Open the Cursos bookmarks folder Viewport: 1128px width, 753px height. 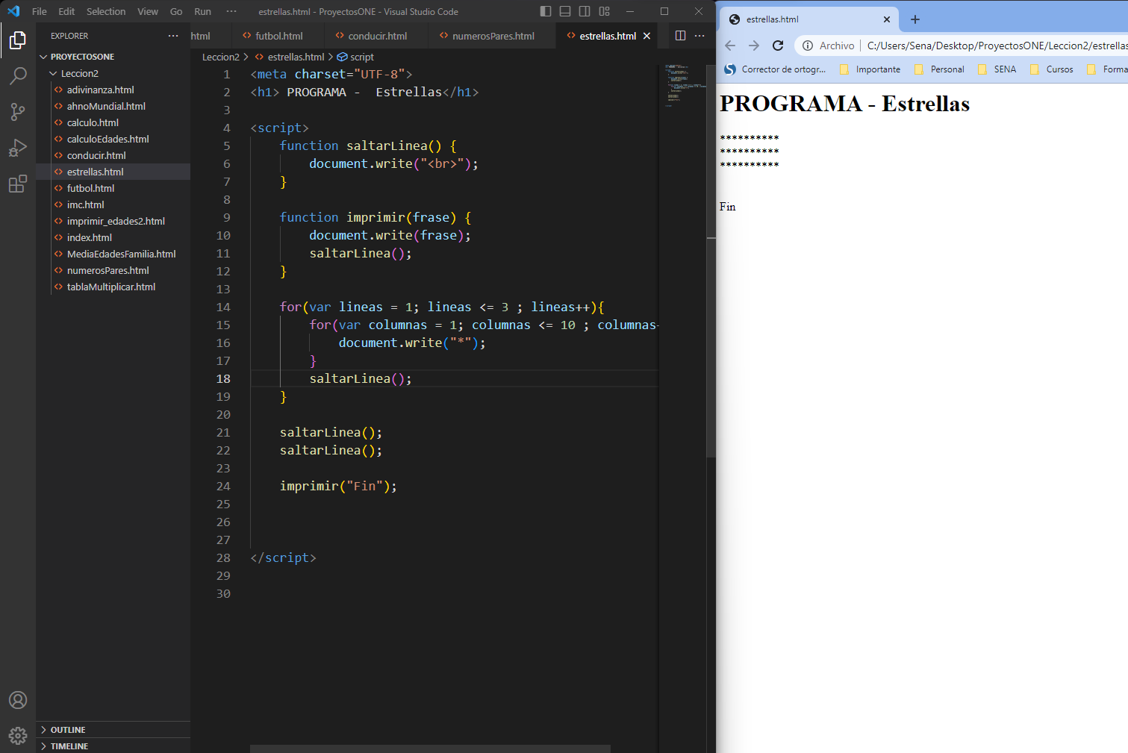1051,69
